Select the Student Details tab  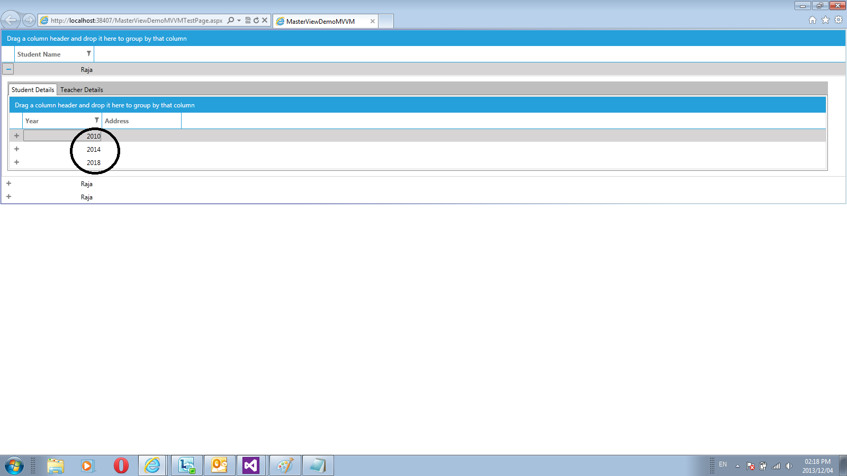(x=33, y=90)
